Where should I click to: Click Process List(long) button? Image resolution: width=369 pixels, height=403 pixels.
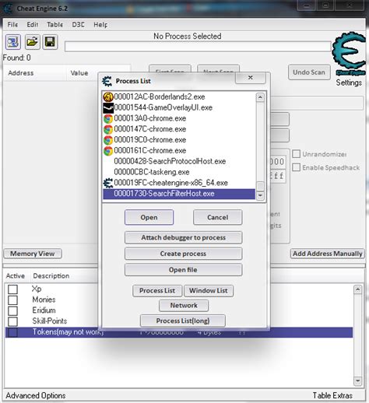pos(183,321)
